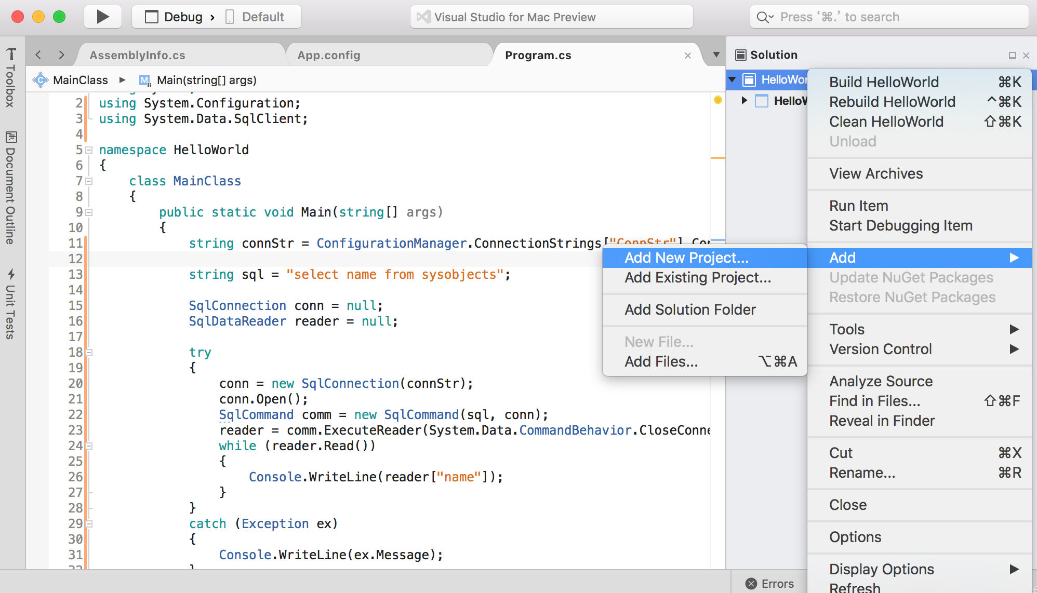Switch to the AssemblyInfo.cs tab
This screenshot has width=1037, height=593.
click(x=137, y=55)
